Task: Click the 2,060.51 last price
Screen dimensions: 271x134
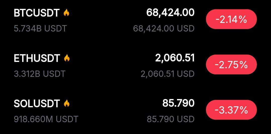Action: coord(175,58)
